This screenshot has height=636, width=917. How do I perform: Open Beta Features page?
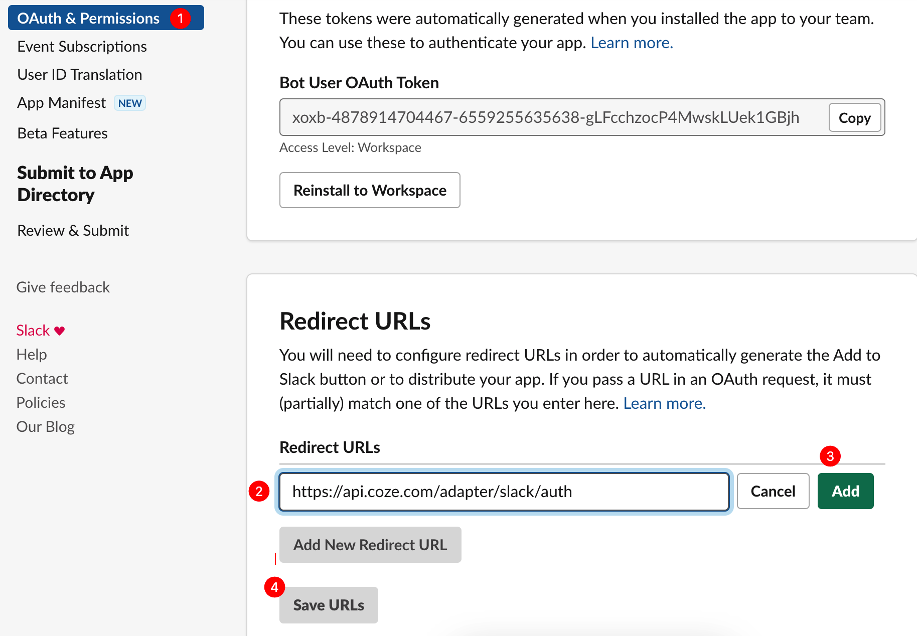click(62, 133)
